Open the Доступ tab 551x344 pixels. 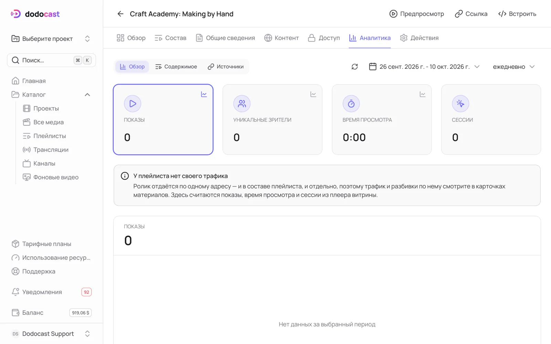(324, 38)
